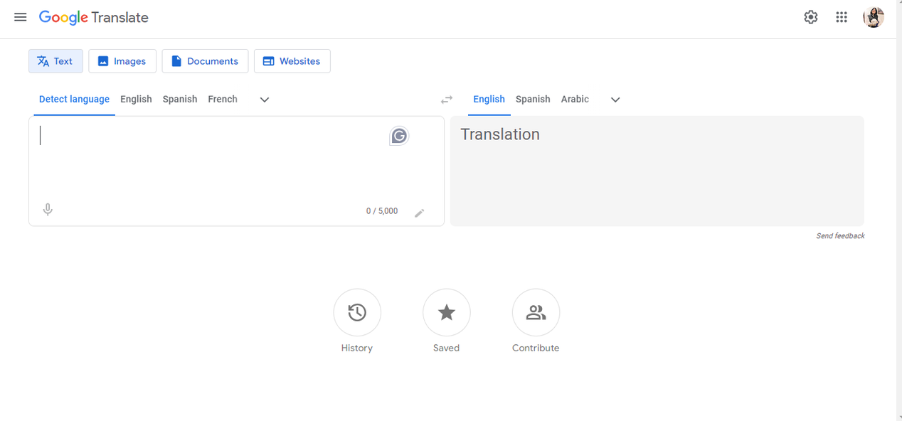Click the Send feedback link
The width and height of the screenshot is (902, 421).
coord(840,236)
